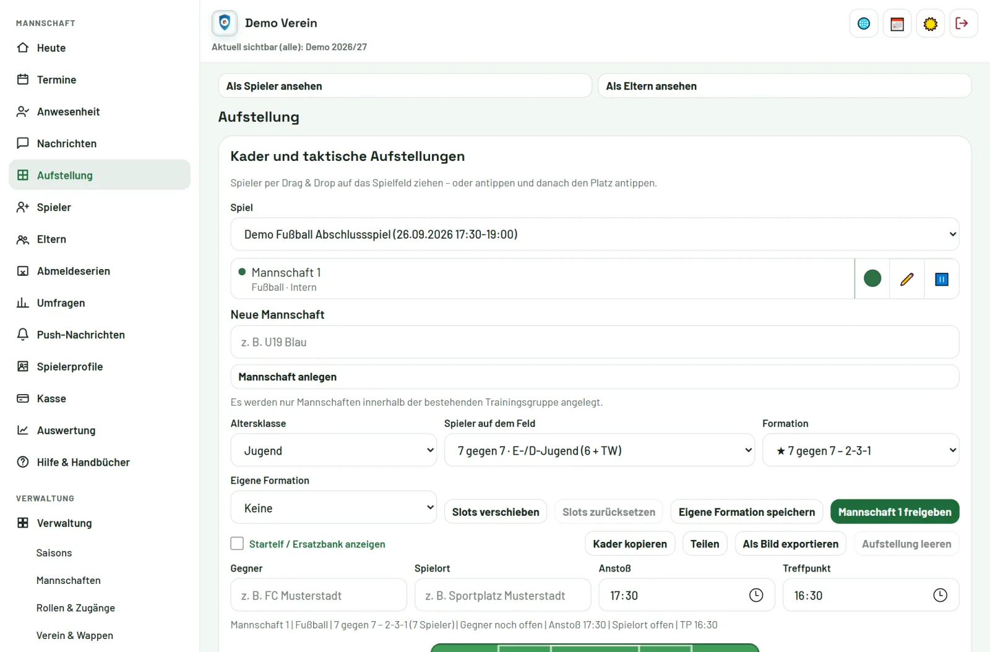Click the Spielort input field
Image resolution: width=990 pixels, height=652 pixels.
(502, 595)
